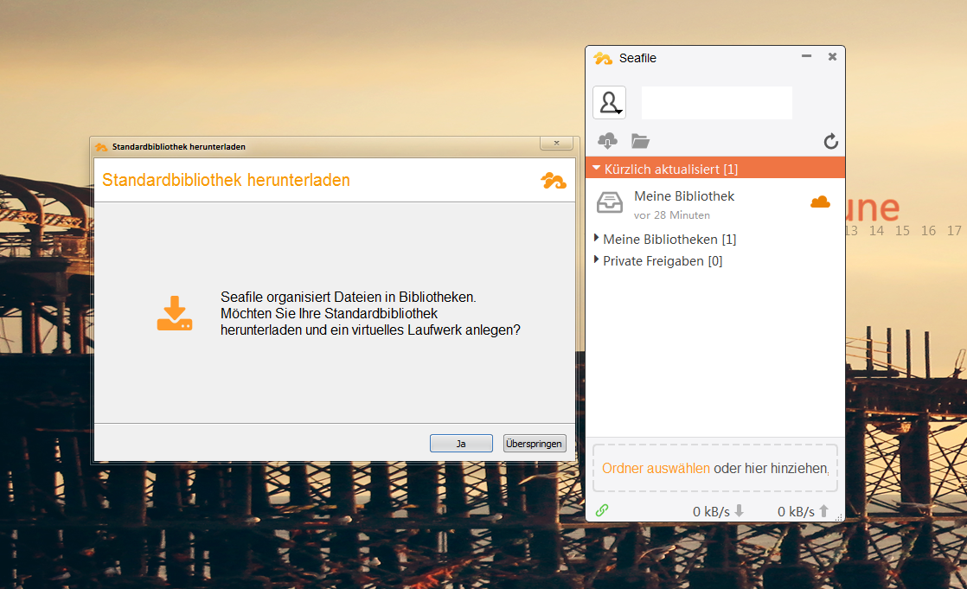Click the download speed arrow icon
967x589 pixels.
click(x=739, y=510)
